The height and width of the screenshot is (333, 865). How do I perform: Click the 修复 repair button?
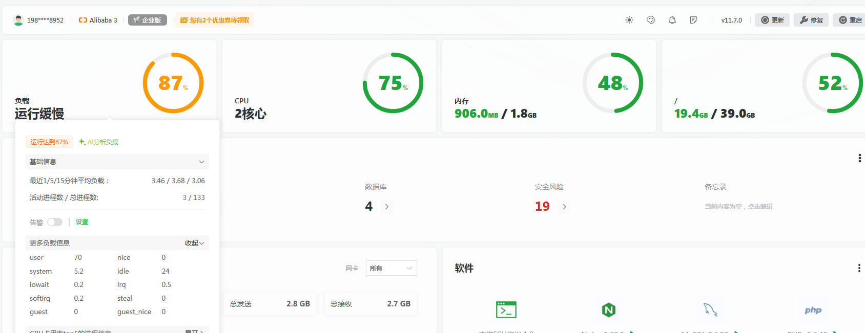[811, 20]
